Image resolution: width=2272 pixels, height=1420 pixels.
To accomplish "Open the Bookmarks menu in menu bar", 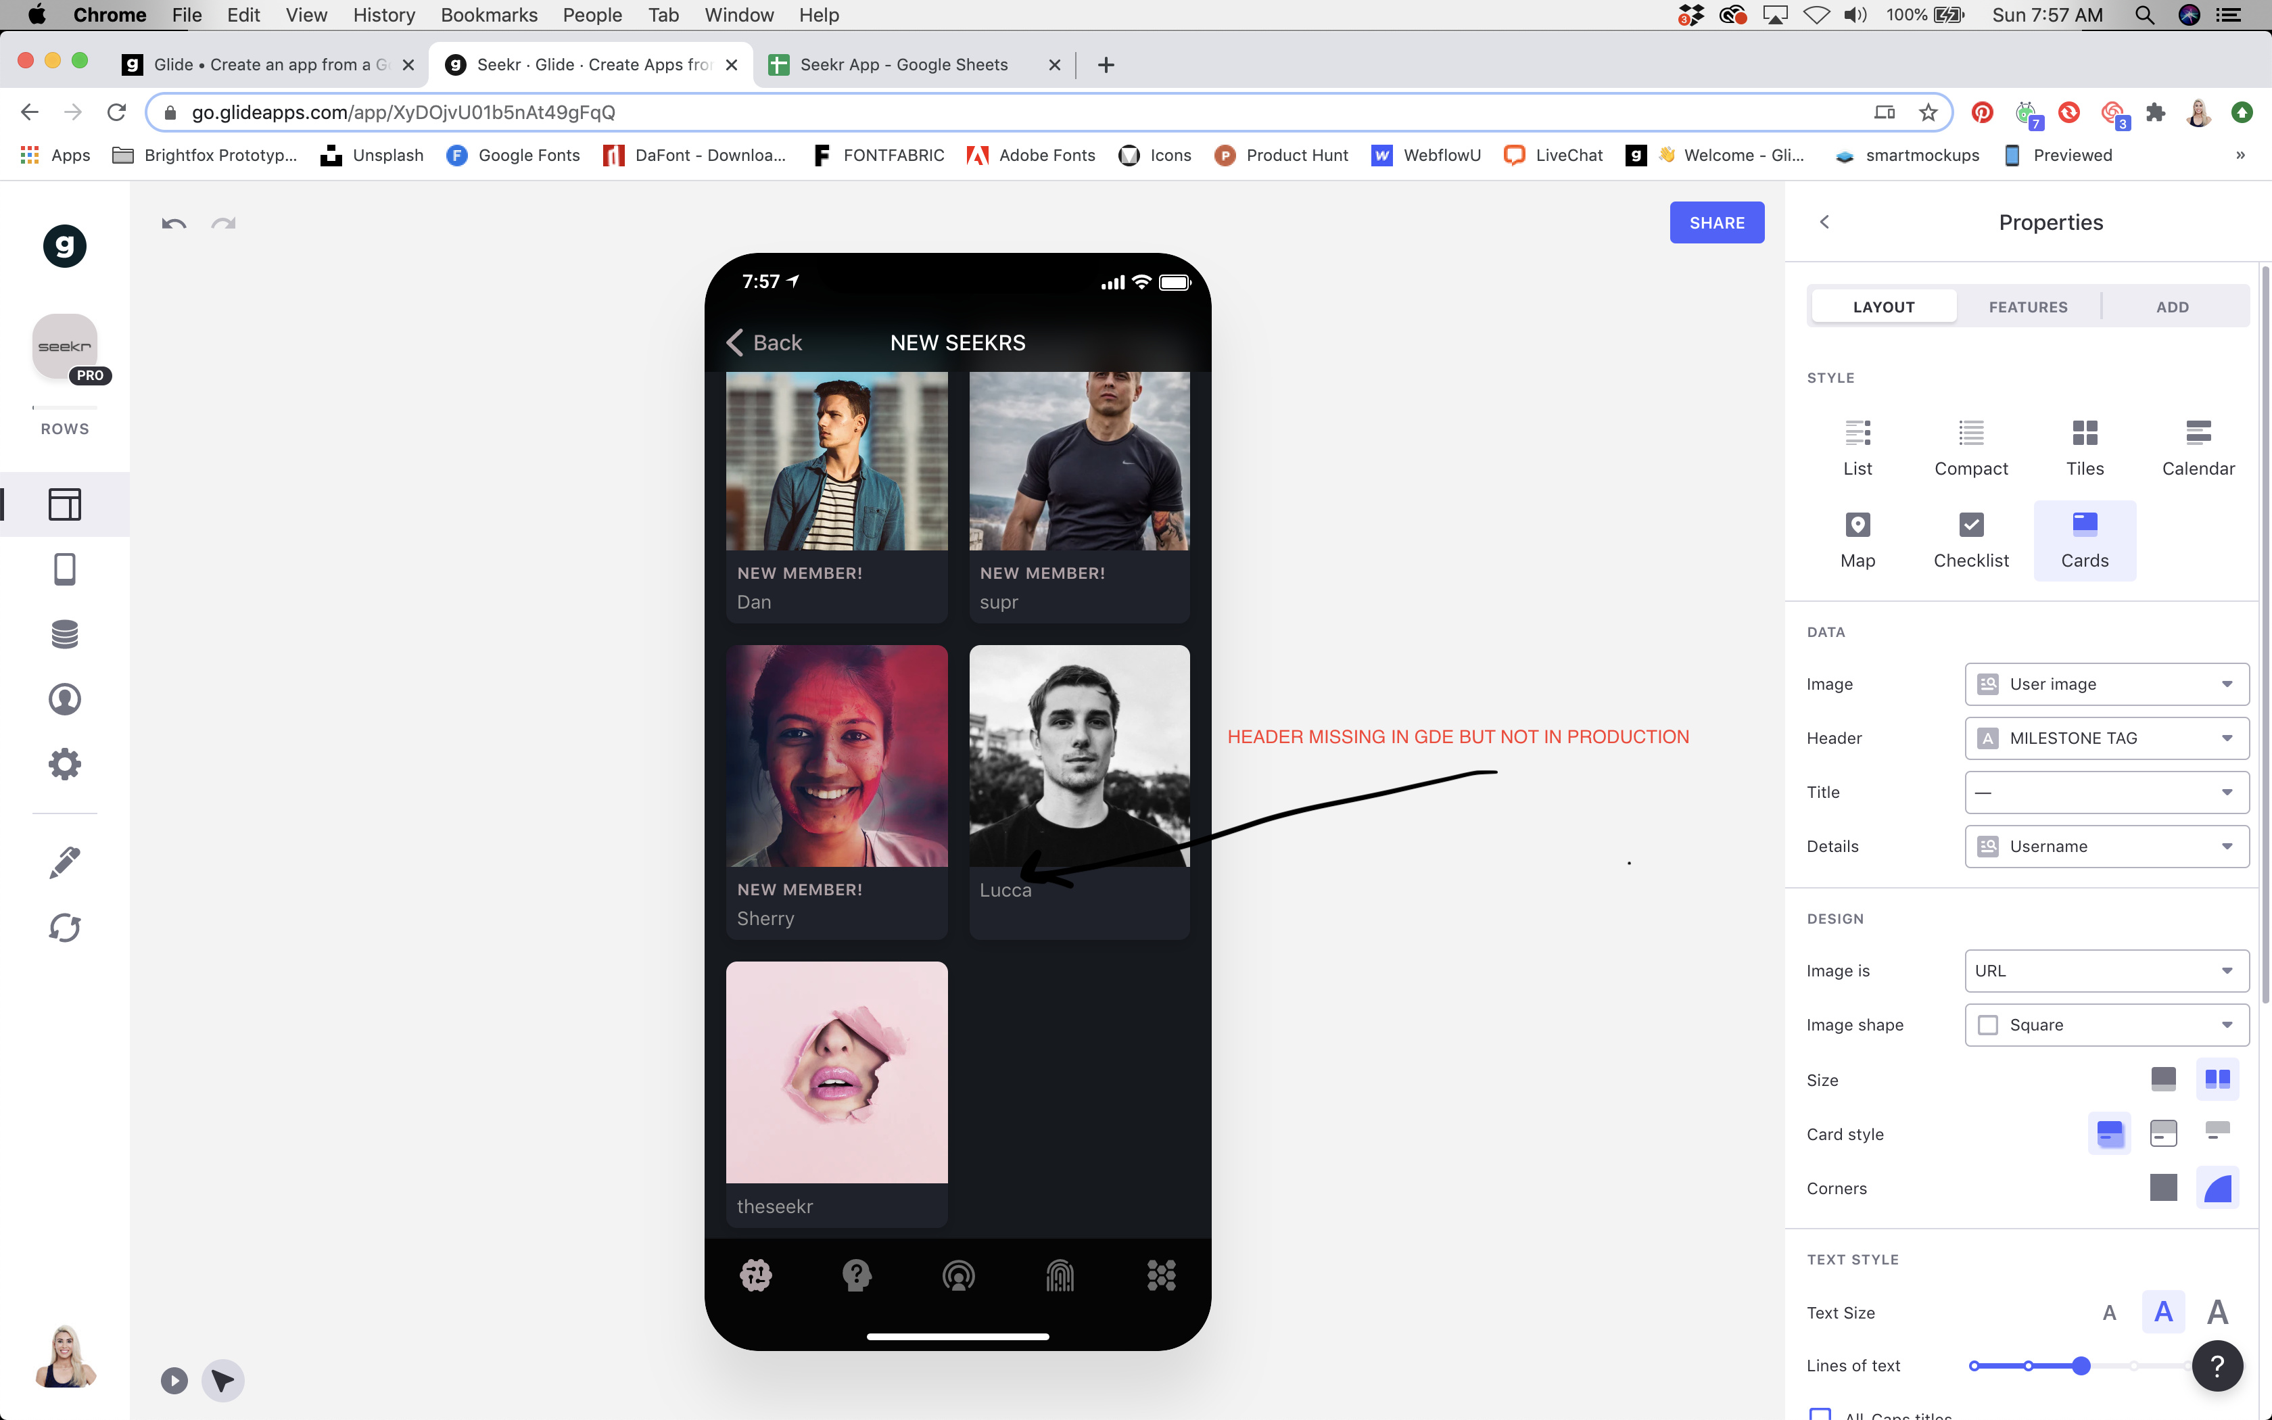I will pos(488,15).
